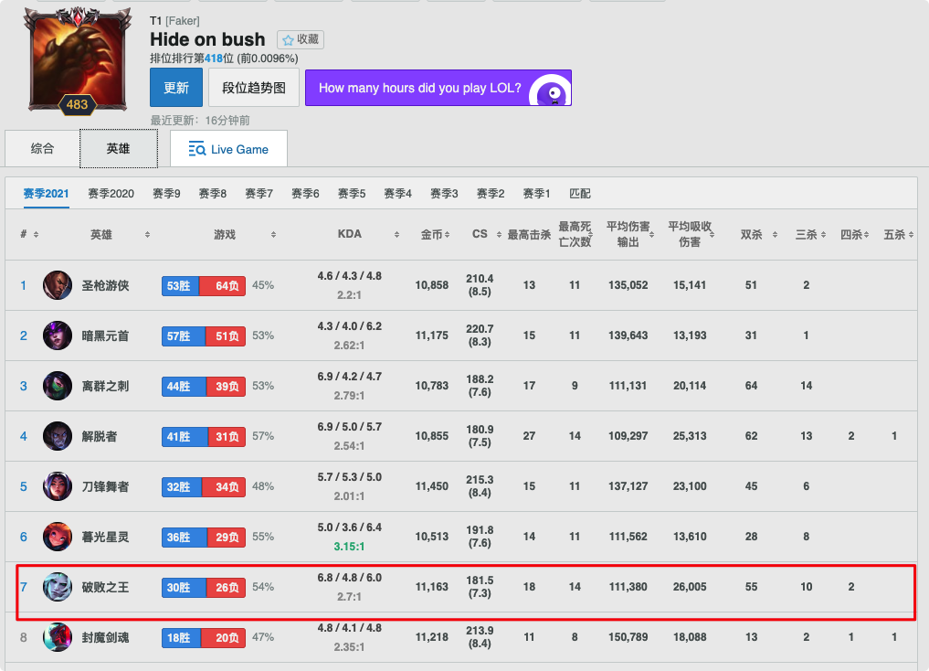The height and width of the screenshot is (671, 929).
Task: Click the 离群之刺 champion portrait
Action: pyautogui.click(x=58, y=386)
